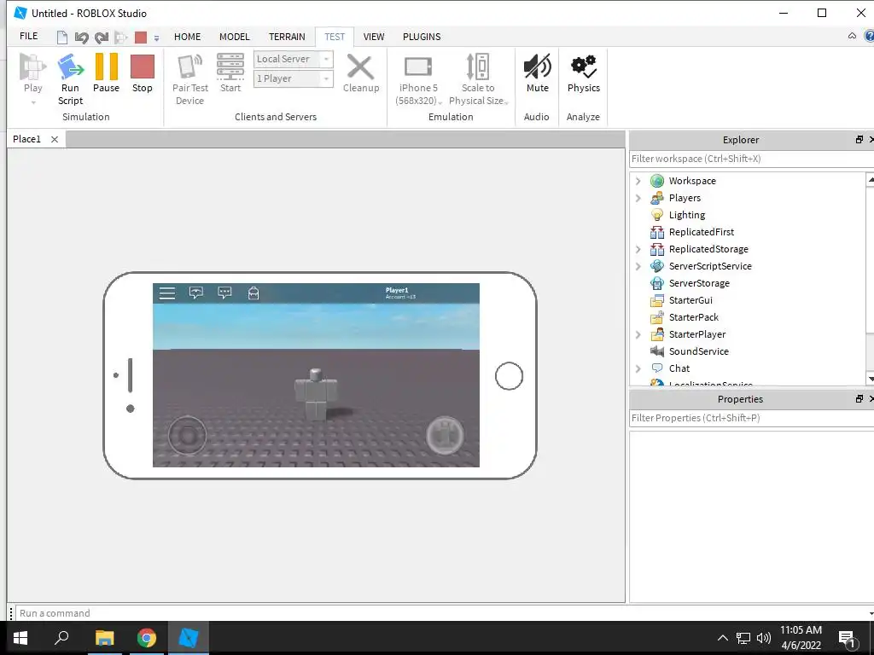The image size is (874, 655).
Task: Expand the Players tree node
Action: [638, 198]
